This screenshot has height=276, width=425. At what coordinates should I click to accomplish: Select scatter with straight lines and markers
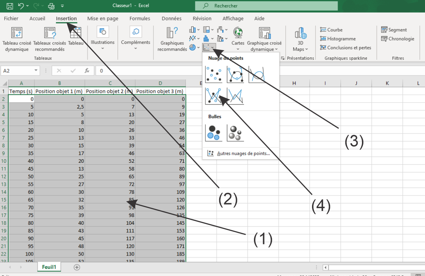click(214, 96)
